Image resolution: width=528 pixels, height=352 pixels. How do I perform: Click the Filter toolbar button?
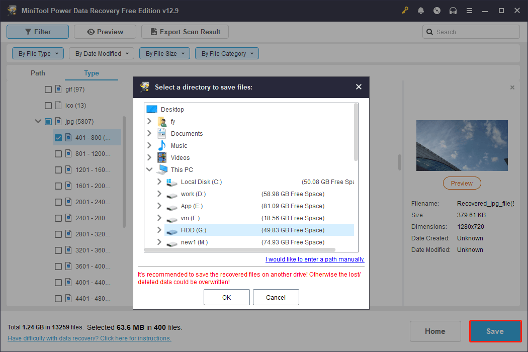coord(38,32)
